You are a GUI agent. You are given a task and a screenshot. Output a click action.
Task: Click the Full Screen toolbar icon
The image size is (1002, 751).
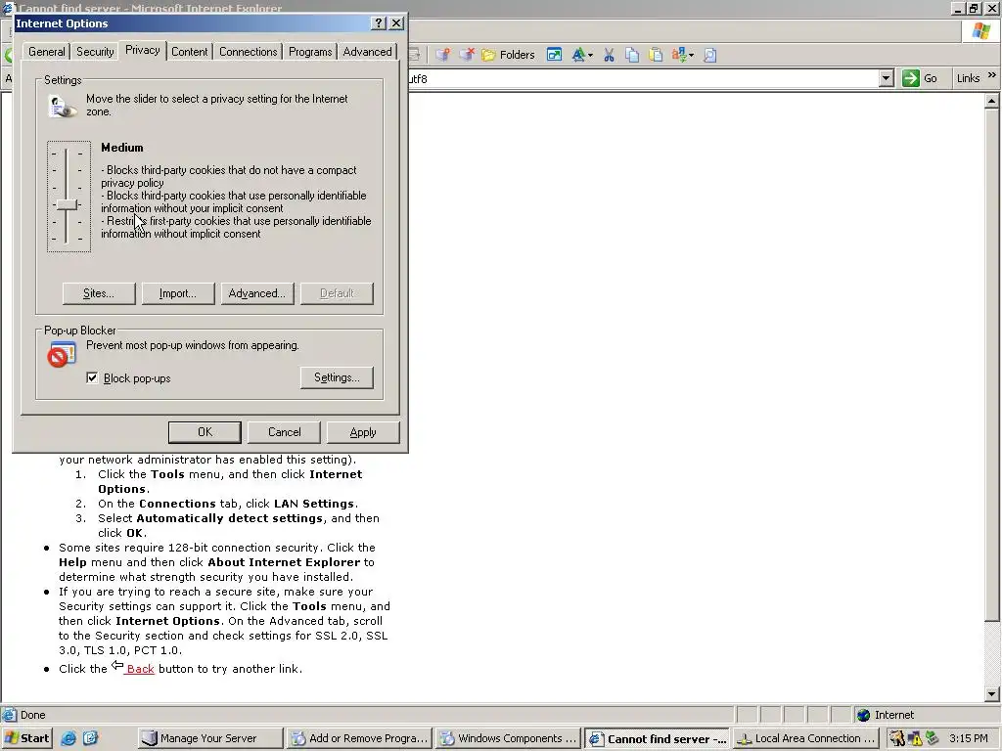(554, 55)
